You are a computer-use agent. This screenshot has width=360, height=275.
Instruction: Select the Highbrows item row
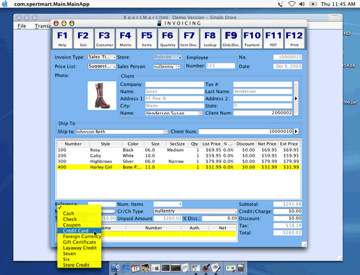178,161
